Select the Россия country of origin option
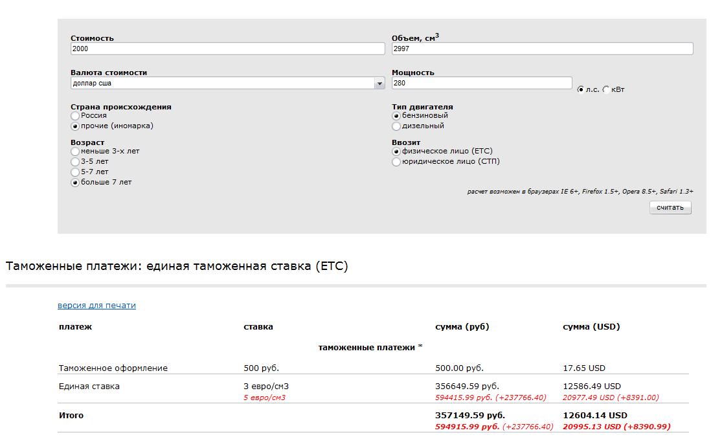 click(75, 116)
